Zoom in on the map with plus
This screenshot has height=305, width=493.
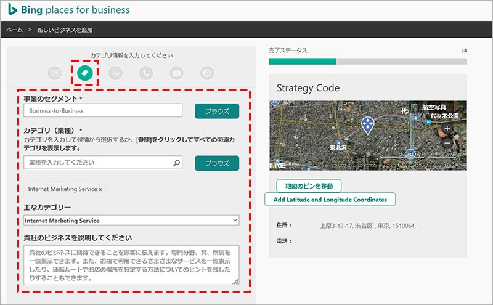coord(447,129)
